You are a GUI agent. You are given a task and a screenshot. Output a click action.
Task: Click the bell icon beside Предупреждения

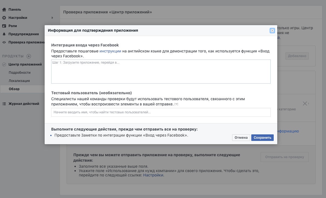(4, 34)
